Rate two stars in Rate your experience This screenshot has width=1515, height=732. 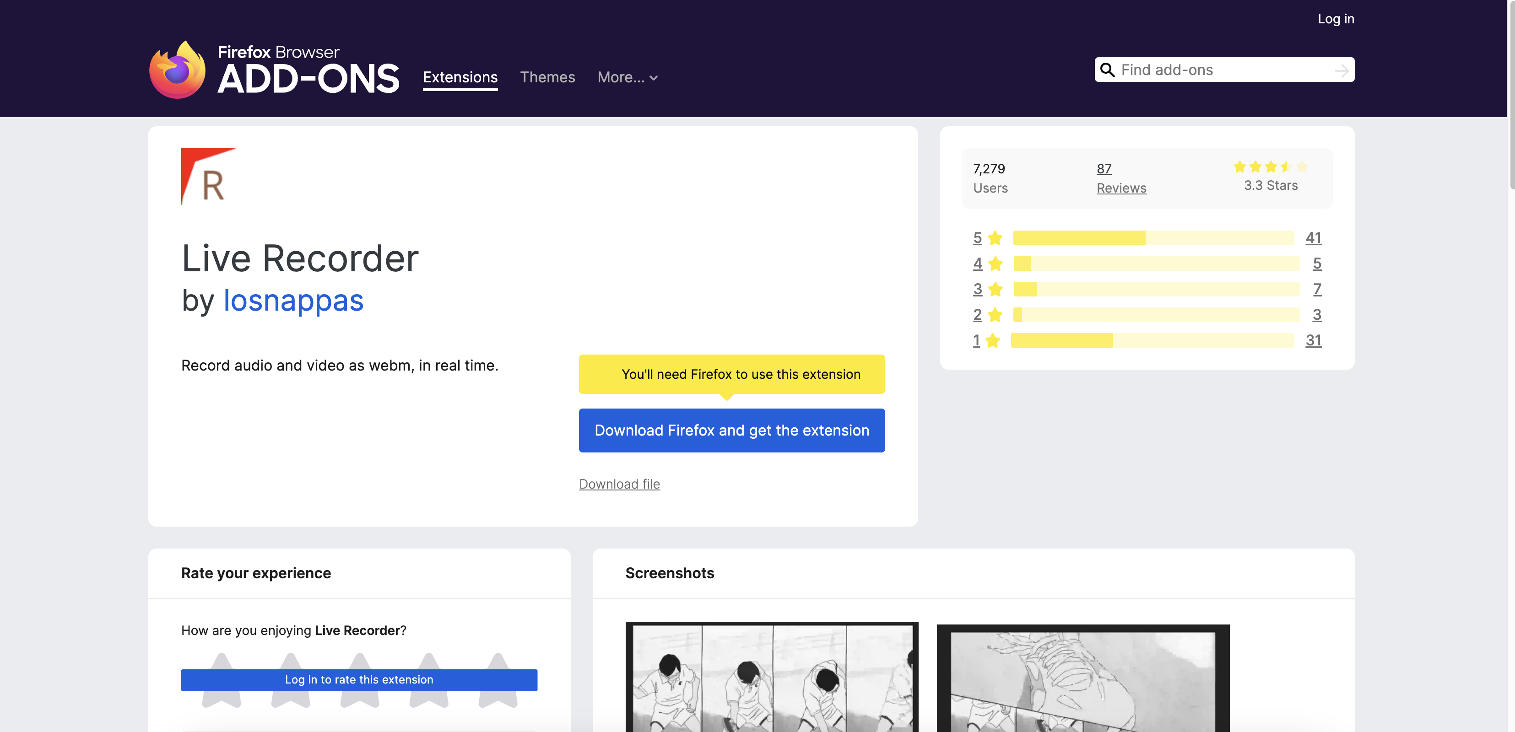click(291, 680)
